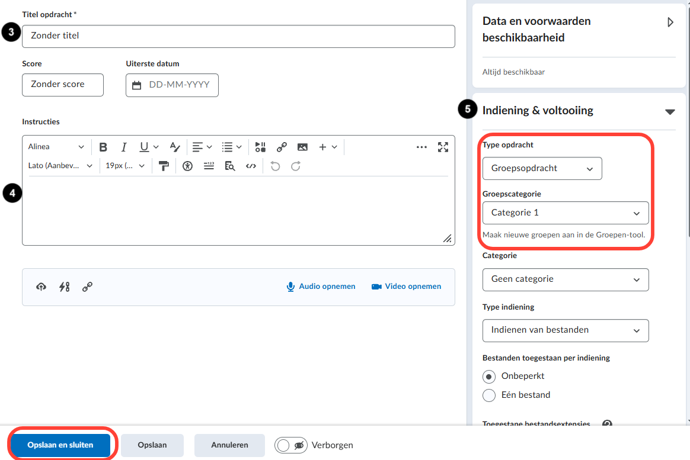This screenshot has width=690, height=460.
Task: Insert a quicklink using the chain icon
Action: (282, 147)
